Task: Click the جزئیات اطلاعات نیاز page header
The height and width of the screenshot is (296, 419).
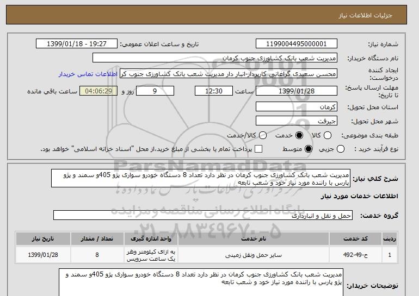Action: tap(365, 15)
